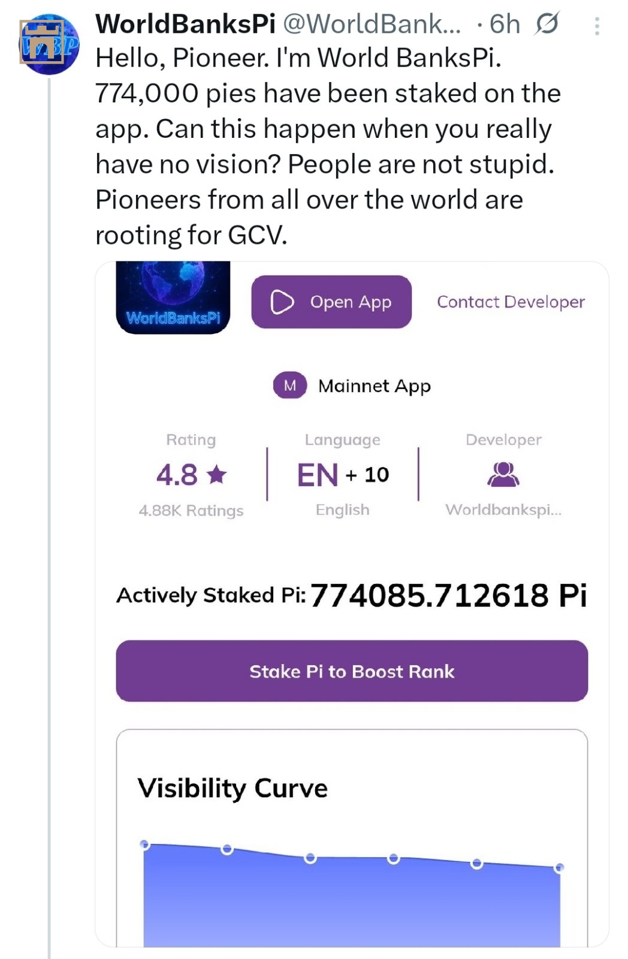
Task: Tap the EN + 10 languages indicator
Action: (343, 475)
